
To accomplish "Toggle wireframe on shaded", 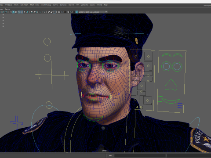I will [x=19, y=12].
